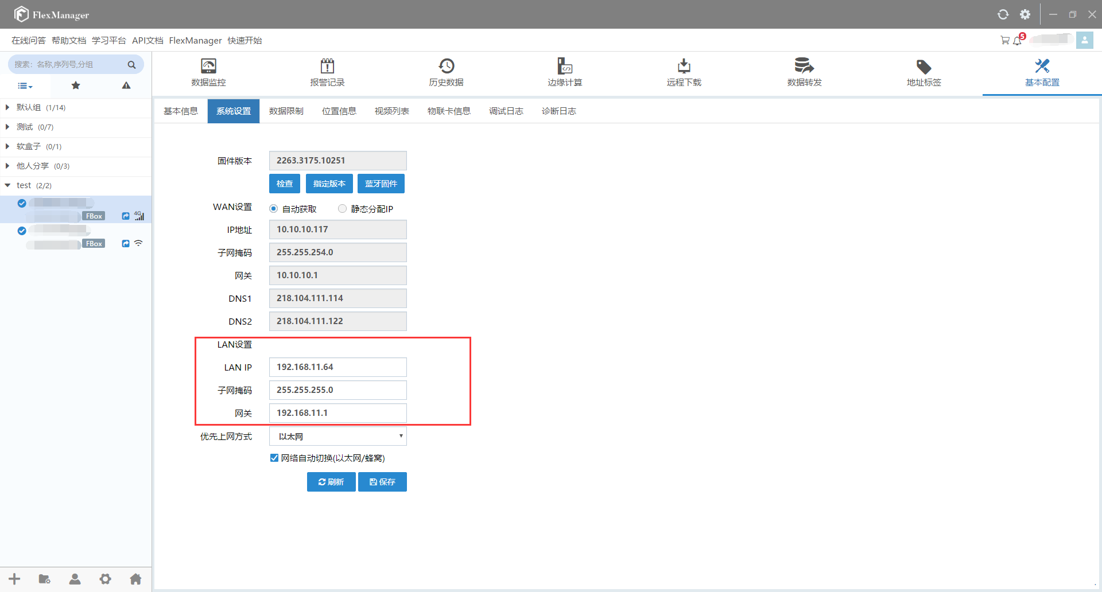Open the 优先上网方式 dropdown
Viewport: 1102px width, 592px height.
tap(337, 437)
